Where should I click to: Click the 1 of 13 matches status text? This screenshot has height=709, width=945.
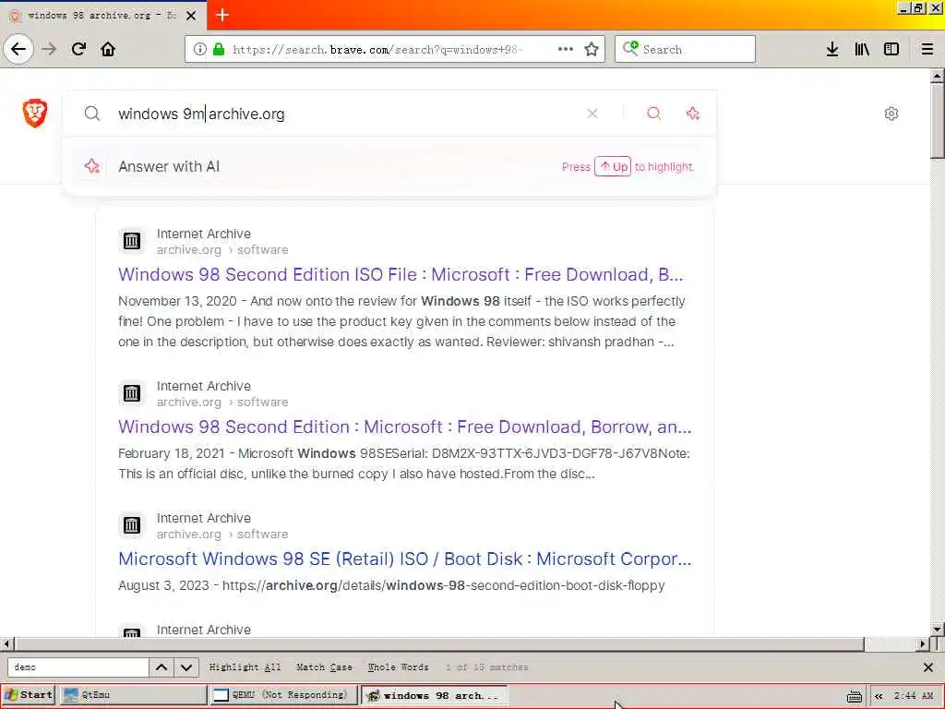coord(487,667)
